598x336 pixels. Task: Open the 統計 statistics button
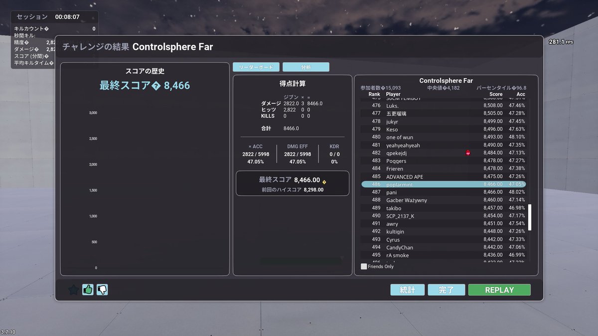point(408,290)
